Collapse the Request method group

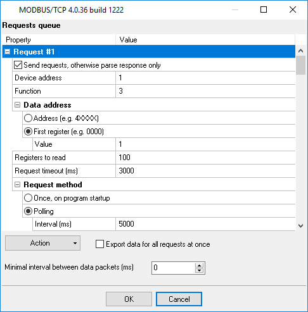[x=17, y=185]
